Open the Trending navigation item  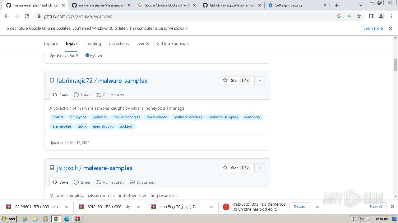[93, 43]
